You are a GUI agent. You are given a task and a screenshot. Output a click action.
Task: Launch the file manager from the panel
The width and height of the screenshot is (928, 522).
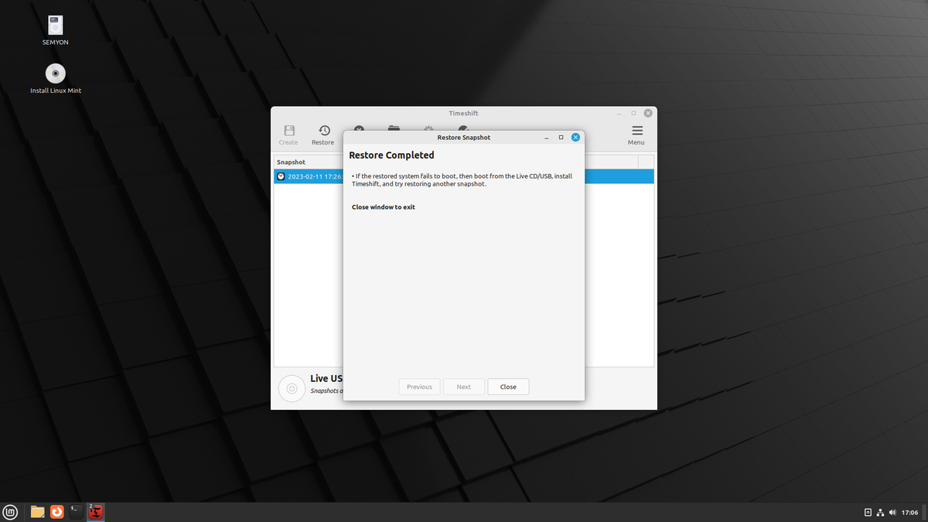[37, 512]
